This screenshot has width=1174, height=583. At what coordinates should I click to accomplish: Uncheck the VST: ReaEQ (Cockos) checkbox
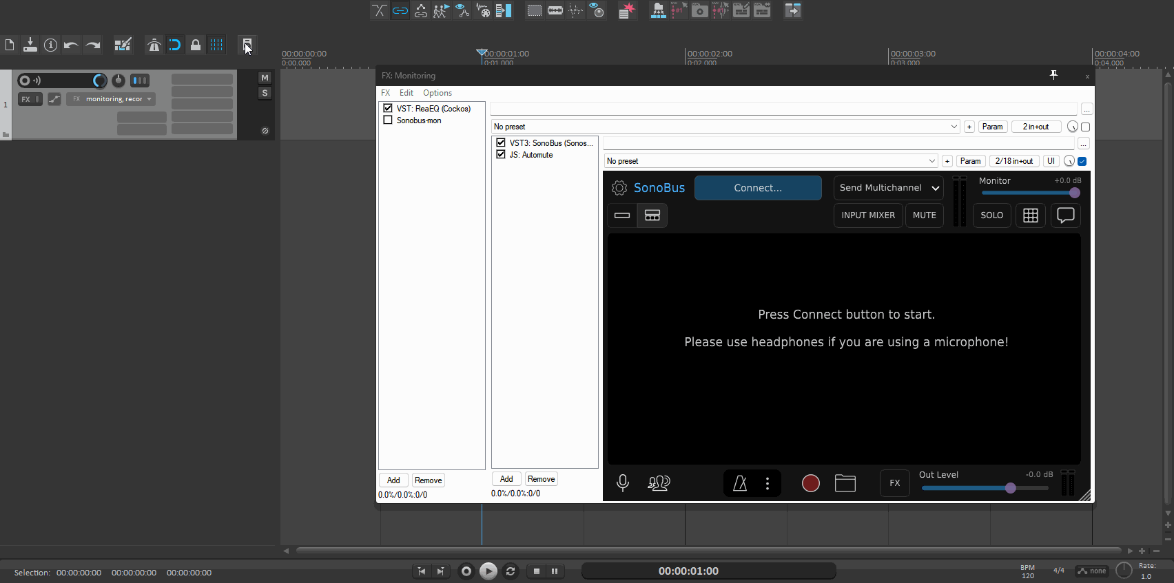pyautogui.click(x=388, y=109)
